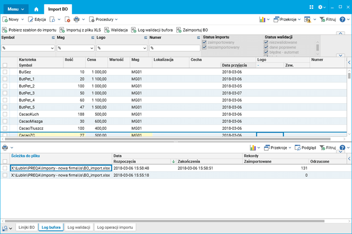Toggle the niezwalidowane checkbox
The height and width of the screenshot is (234, 352).
coord(266,42)
